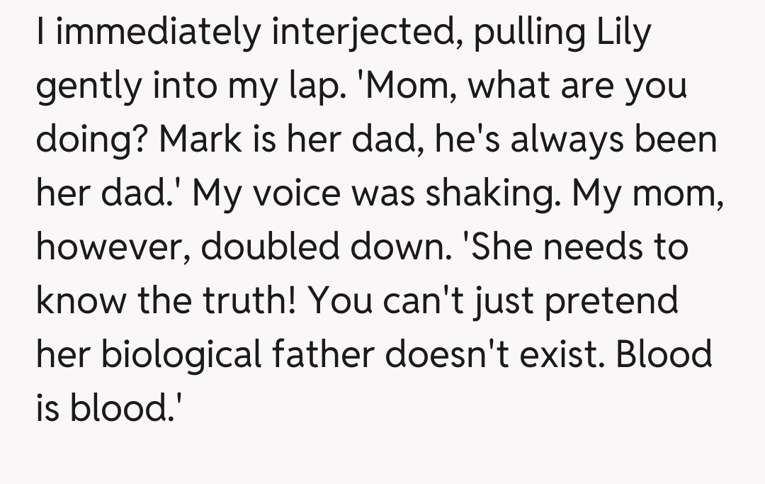The image size is (765, 484).
Task: Click the word "exist"
Action: coord(564,354)
